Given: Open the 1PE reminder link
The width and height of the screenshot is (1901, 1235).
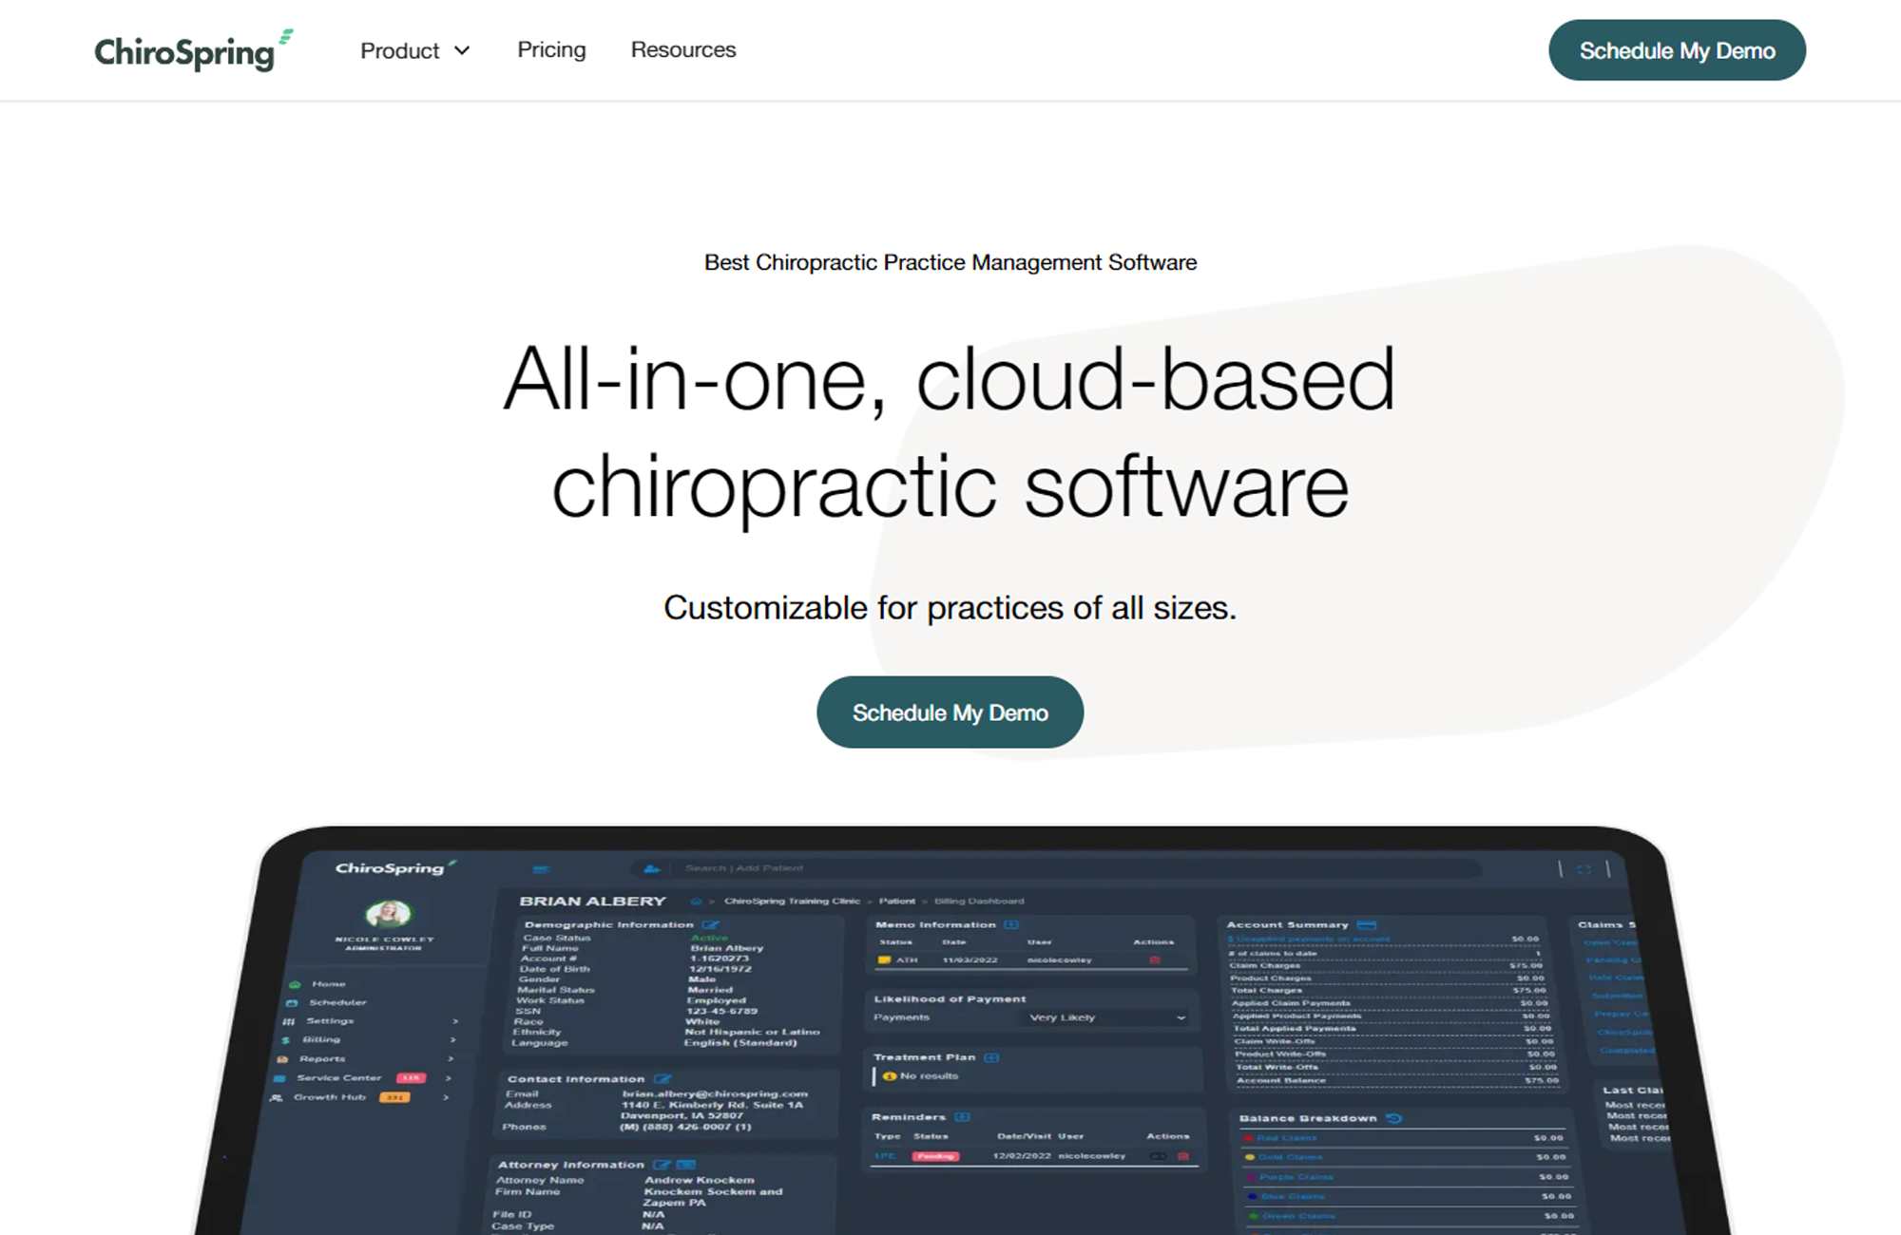Looking at the screenshot, I should [x=885, y=1156].
